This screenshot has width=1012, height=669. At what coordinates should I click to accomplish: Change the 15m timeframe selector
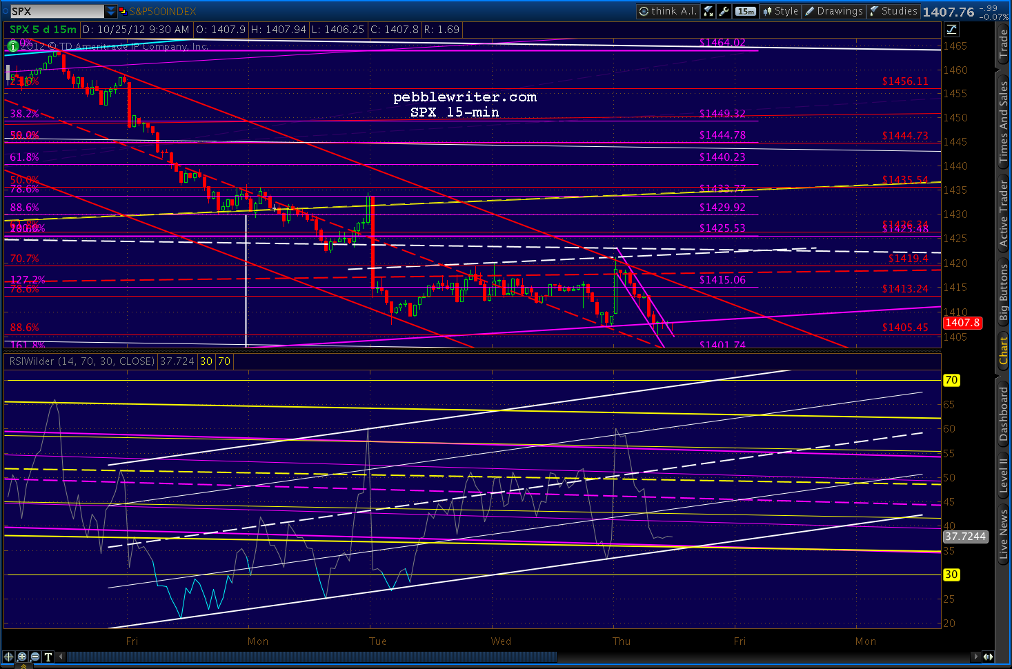[745, 11]
